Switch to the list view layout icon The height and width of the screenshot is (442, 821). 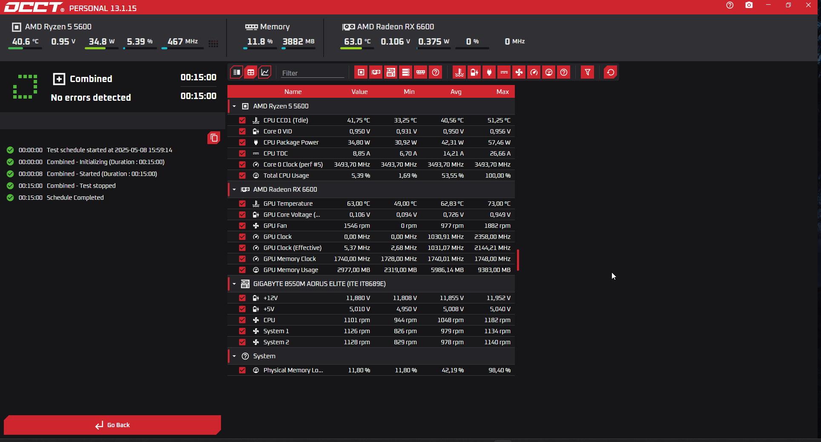click(237, 72)
